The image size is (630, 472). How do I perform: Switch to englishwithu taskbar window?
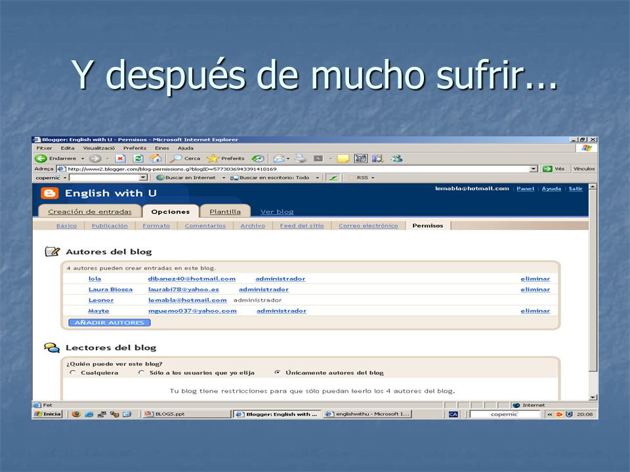367,414
